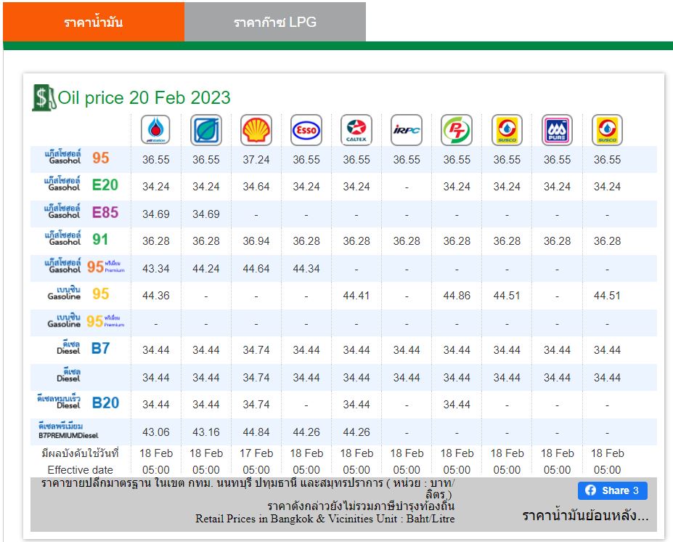Screen dimensions: 673x542
Task: Click Esso premium price 44.34
Action: [x=306, y=269]
